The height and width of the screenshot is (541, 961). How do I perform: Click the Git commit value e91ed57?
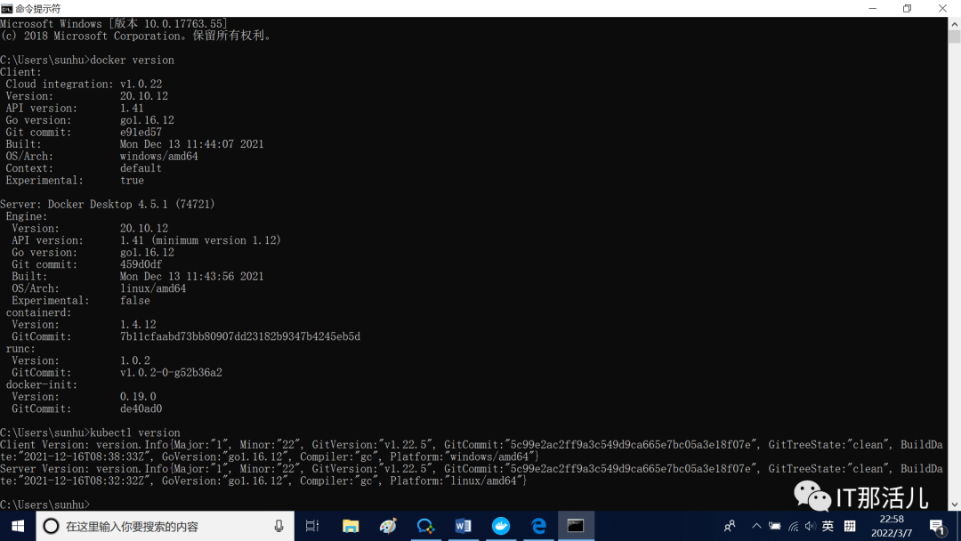coord(141,133)
